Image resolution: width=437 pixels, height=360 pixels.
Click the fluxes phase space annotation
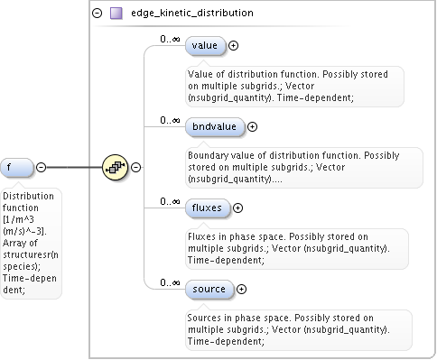297,249
